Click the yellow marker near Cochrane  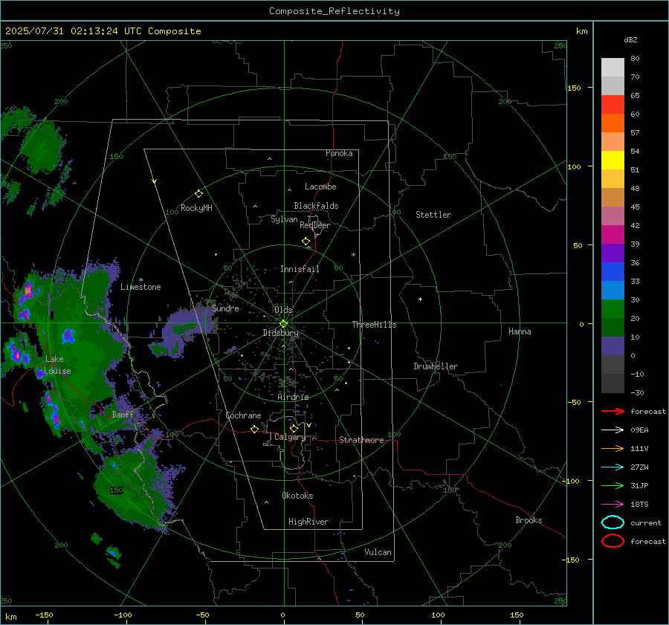point(255,429)
